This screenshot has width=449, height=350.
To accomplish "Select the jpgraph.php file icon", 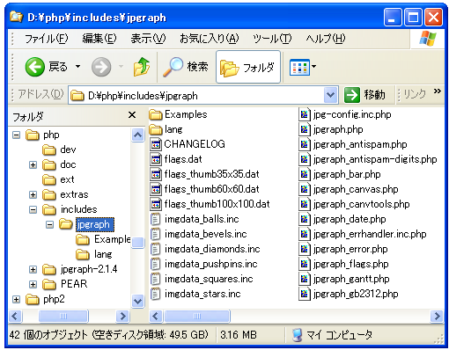I will 305,129.
